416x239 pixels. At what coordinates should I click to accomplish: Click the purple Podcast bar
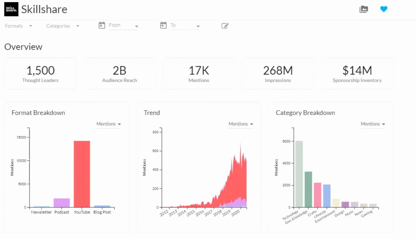point(62,203)
